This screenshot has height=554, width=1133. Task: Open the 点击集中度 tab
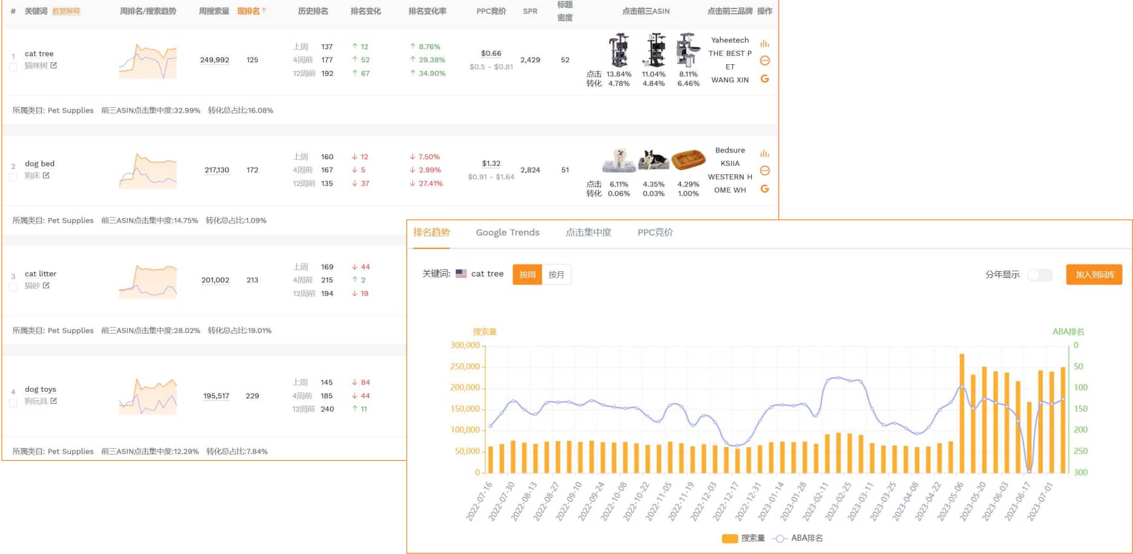coord(588,232)
